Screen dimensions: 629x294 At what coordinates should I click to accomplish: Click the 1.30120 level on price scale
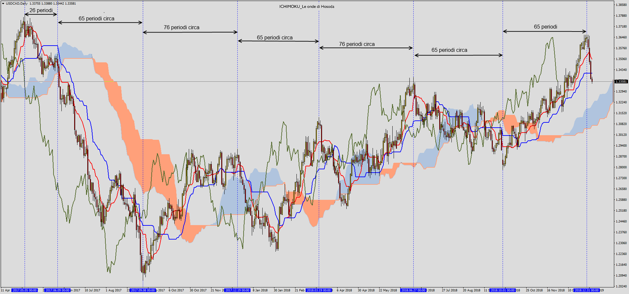[621, 135]
